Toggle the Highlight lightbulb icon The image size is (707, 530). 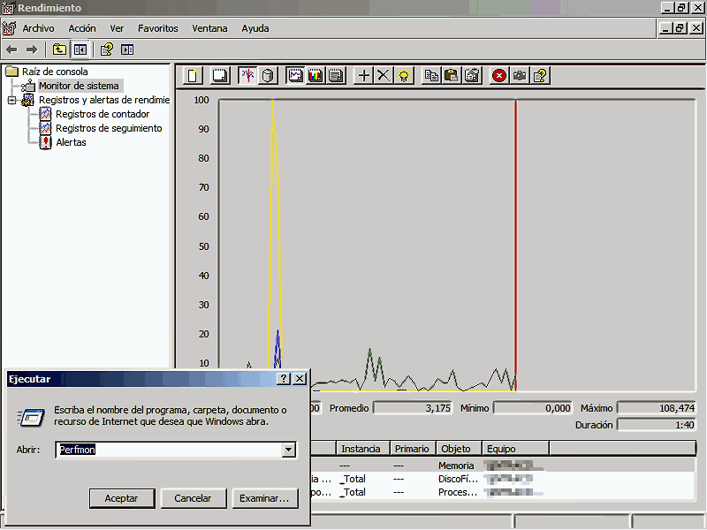click(x=404, y=75)
